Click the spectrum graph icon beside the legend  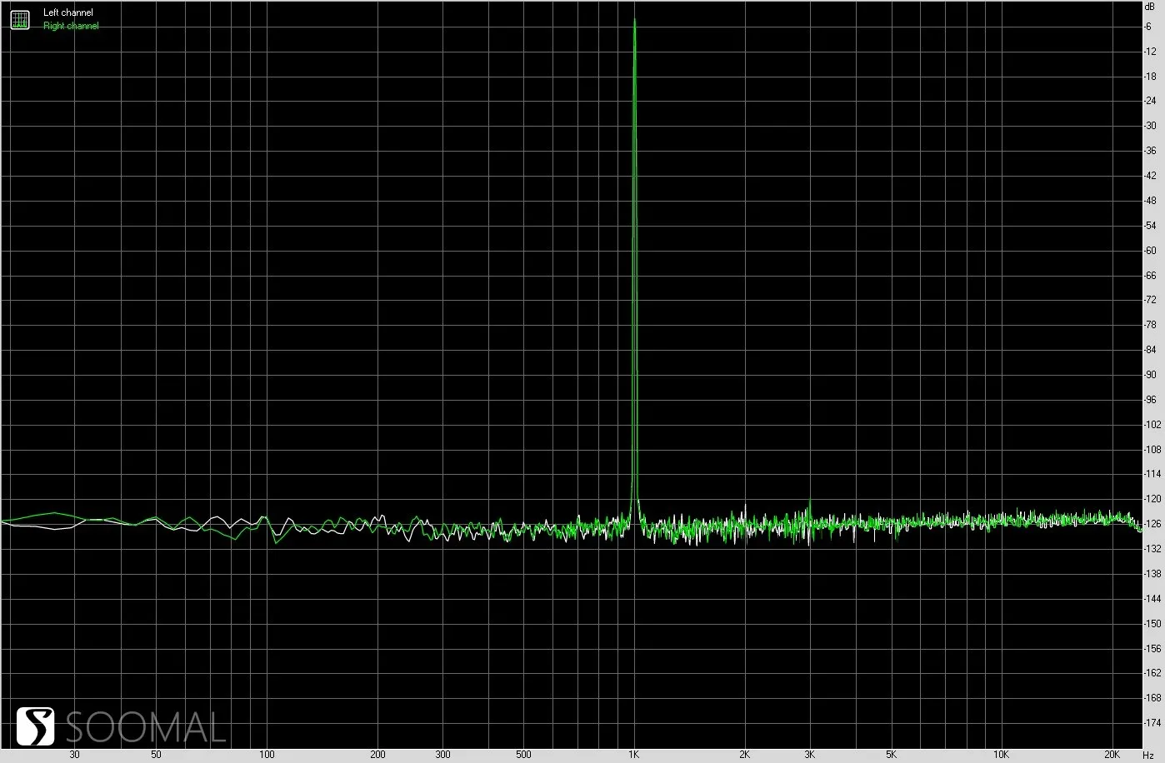(x=20, y=20)
